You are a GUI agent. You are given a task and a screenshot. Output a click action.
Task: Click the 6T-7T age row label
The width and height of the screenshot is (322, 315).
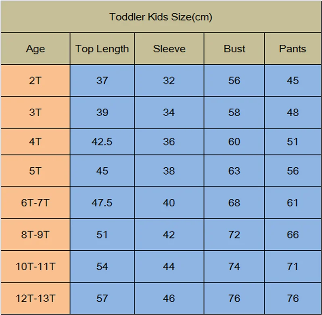point(36,203)
